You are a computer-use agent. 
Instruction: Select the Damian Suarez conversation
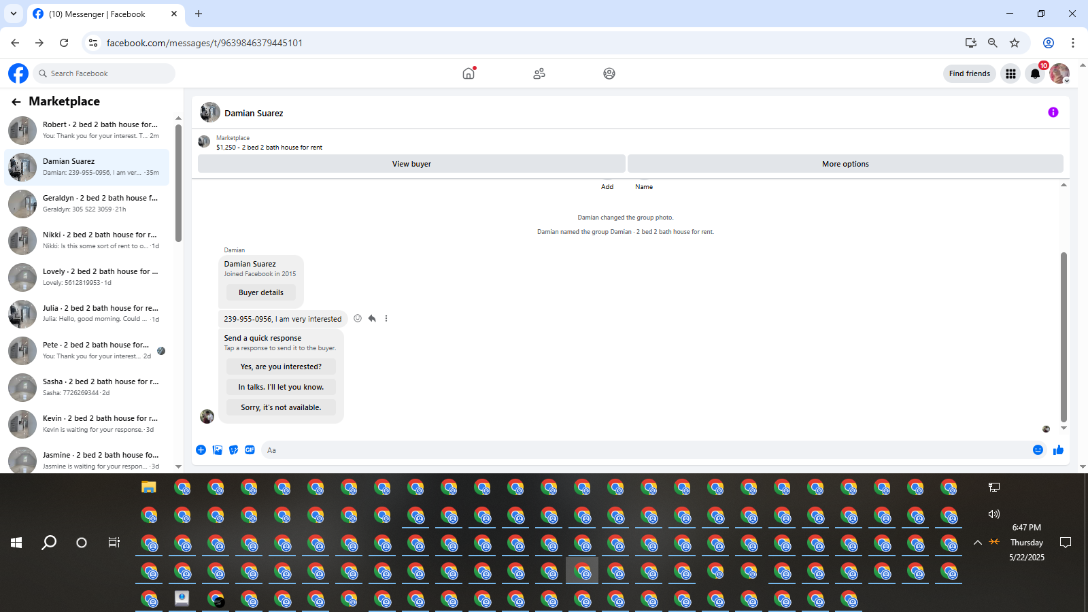pyautogui.click(x=87, y=167)
